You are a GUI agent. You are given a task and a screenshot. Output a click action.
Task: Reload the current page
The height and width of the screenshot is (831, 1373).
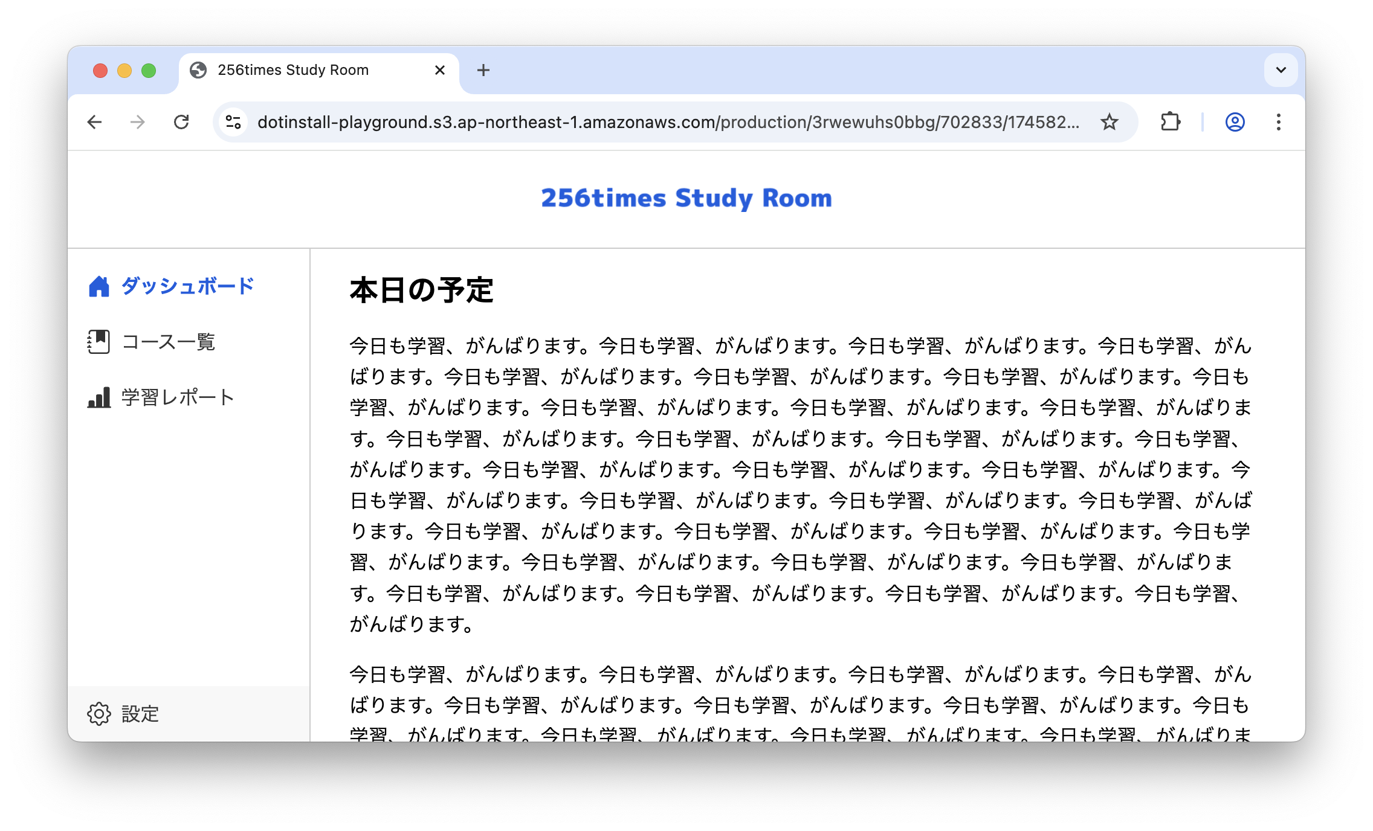[x=181, y=122]
